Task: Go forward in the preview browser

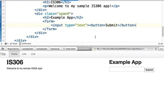Action: pos(152,49)
